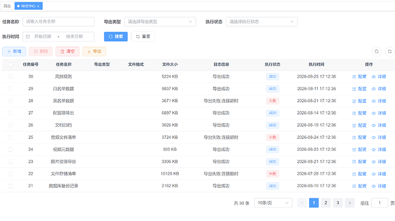Image resolution: width=395 pixels, height=221 pixels.
Task: Click the 共 30 条 total count text
Action: point(242,203)
